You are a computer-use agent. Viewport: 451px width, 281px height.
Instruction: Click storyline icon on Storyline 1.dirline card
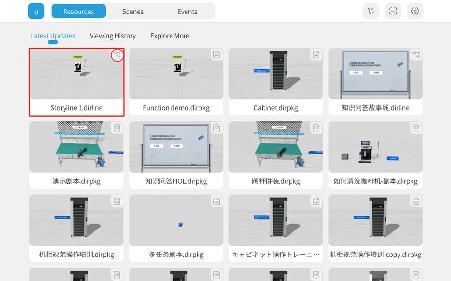[x=117, y=55]
